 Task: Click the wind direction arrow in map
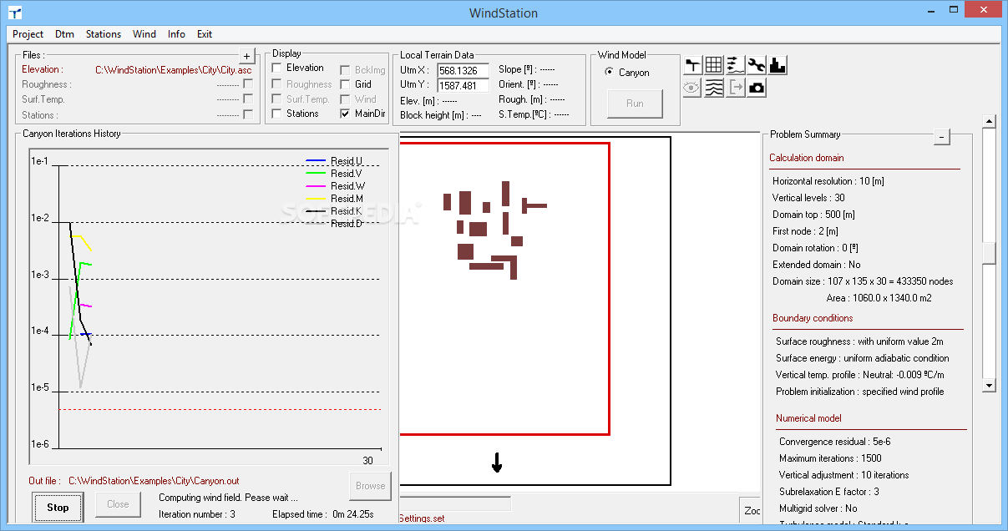point(497,463)
